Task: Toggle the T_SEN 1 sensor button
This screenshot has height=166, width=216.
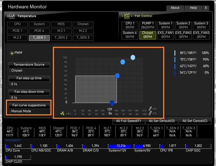Action: point(39,38)
